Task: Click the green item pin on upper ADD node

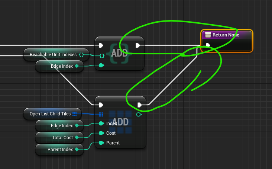Action: tap(101, 66)
